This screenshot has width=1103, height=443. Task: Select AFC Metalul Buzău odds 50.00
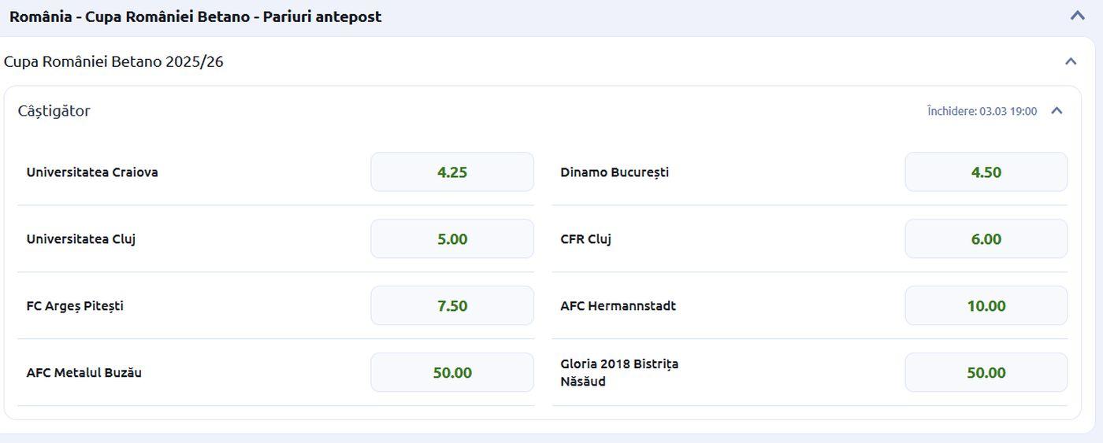(x=452, y=373)
